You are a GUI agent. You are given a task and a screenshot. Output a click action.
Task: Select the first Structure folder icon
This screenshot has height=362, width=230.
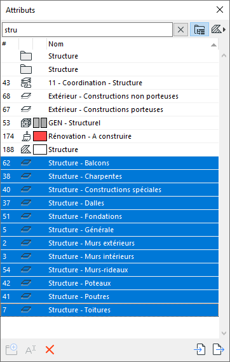pos(26,56)
